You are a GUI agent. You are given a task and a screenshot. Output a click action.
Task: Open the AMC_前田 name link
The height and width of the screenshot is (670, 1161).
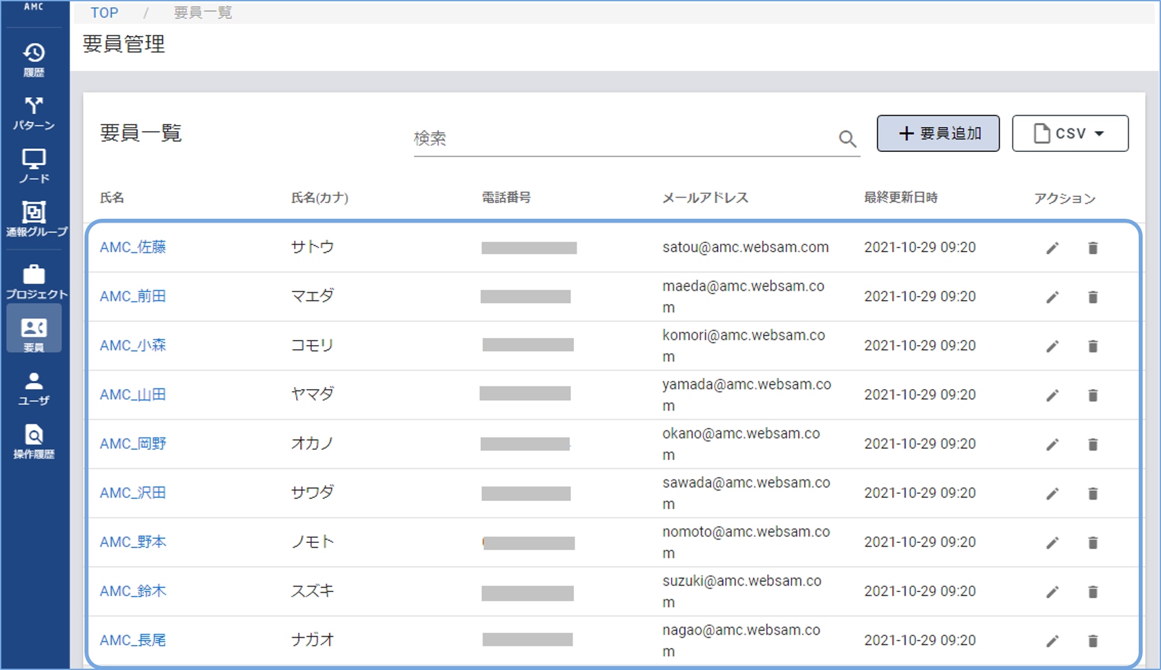coord(133,296)
